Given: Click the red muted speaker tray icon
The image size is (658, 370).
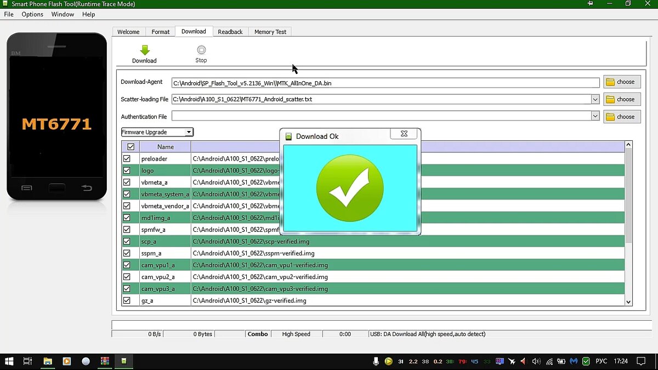Looking at the screenshot, I should tap(524, 361).
